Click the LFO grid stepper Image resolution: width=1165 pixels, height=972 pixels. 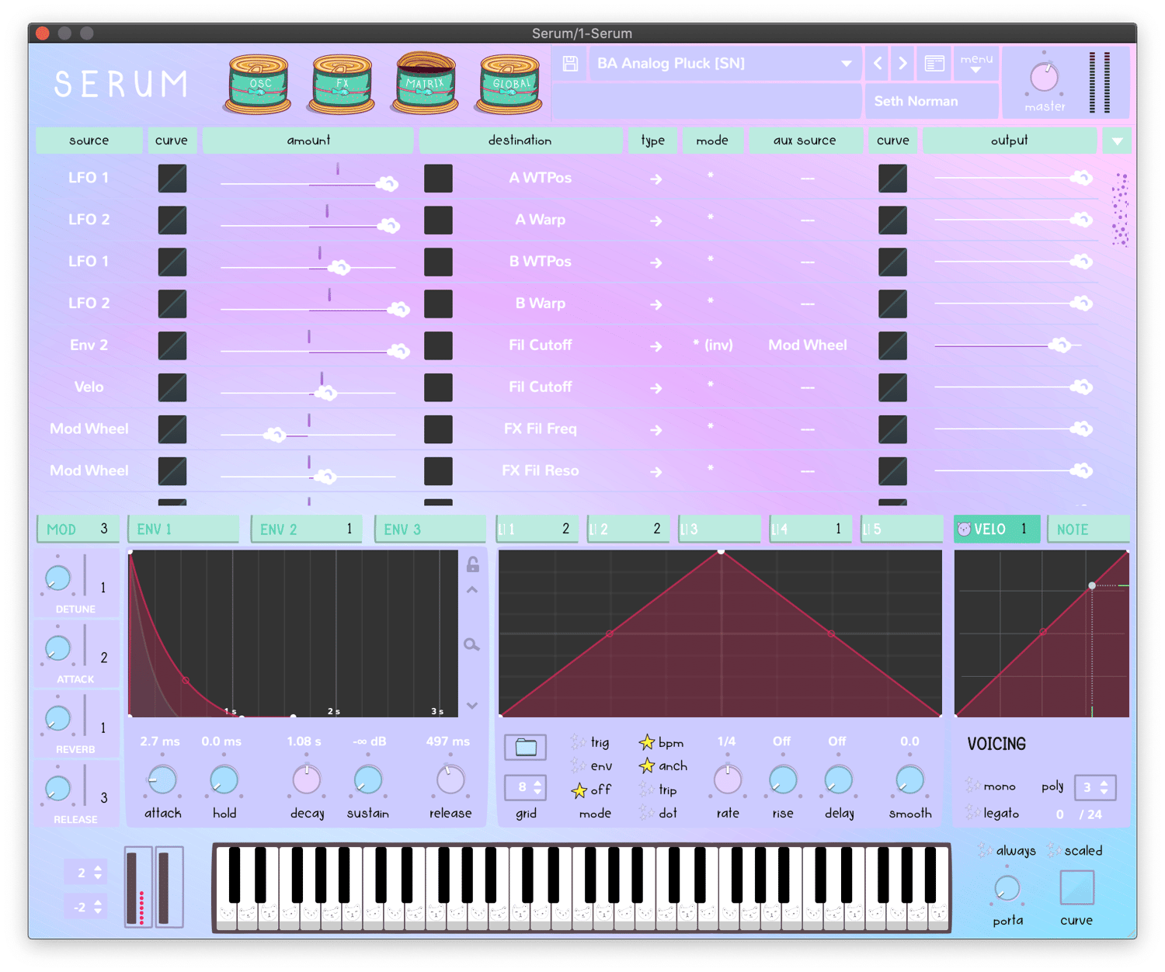pyautogui.click(x=526, y=787)
